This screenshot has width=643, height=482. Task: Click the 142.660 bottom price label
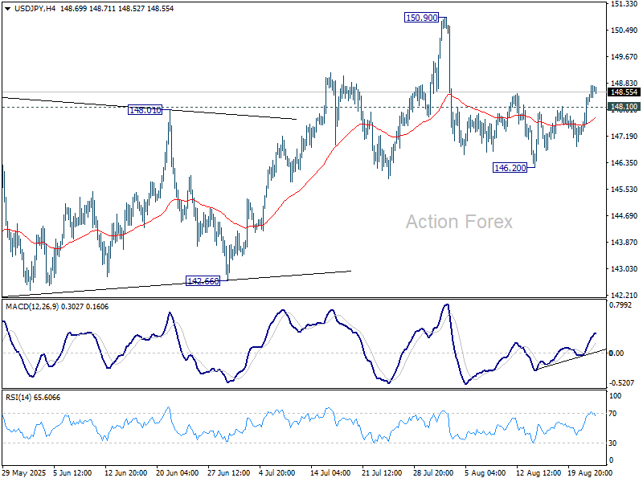coord(203,280)
